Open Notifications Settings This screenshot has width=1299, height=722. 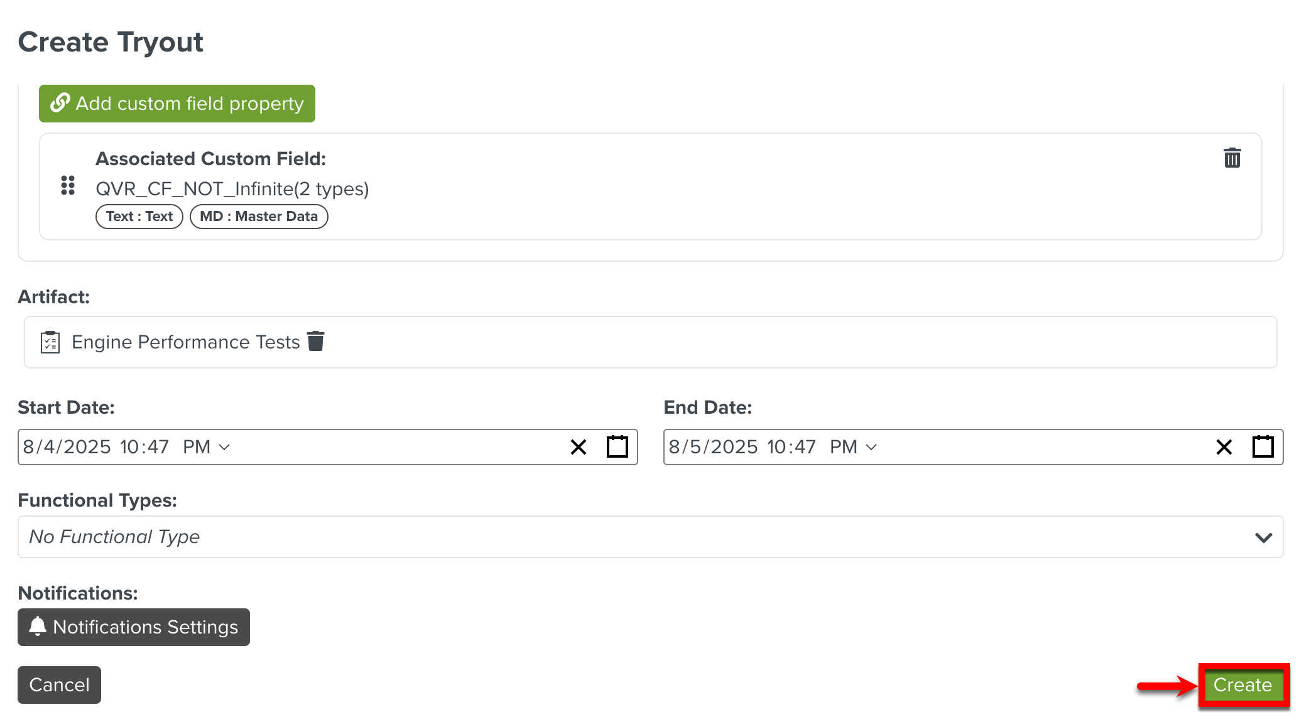pyautogui.click(x=134, y=627)
